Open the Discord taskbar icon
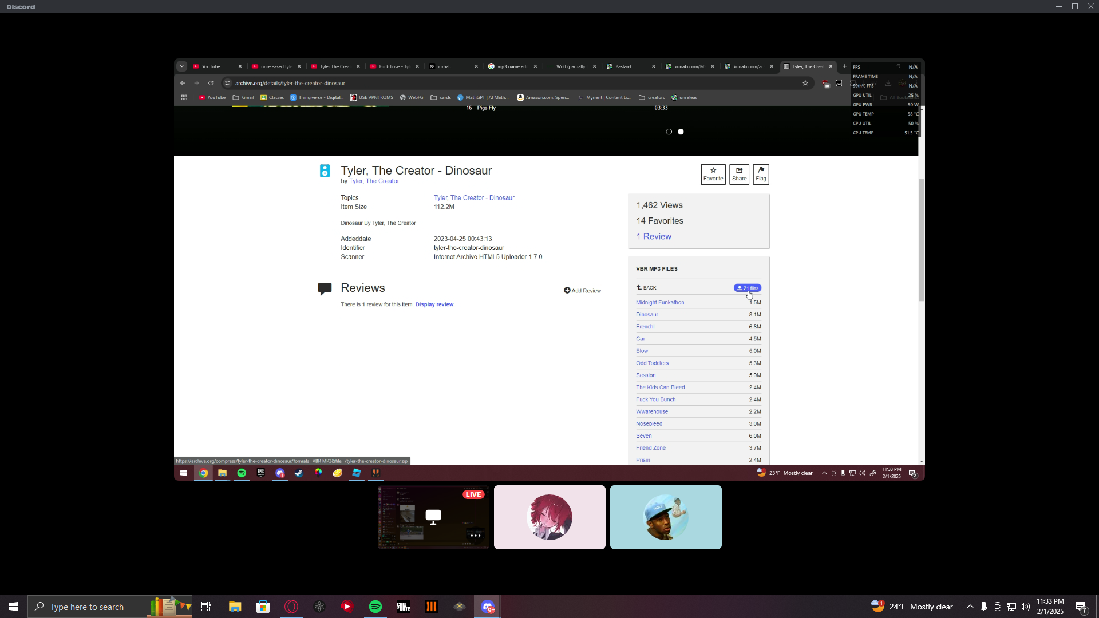The image size is (1099, 618). 488,607
